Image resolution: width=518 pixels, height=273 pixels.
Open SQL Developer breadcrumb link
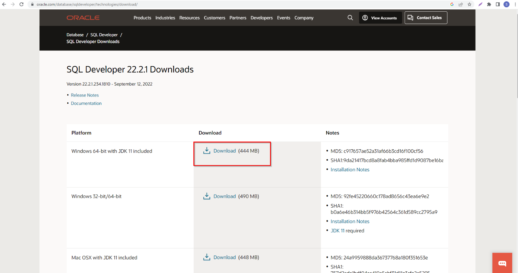[104, 35]
